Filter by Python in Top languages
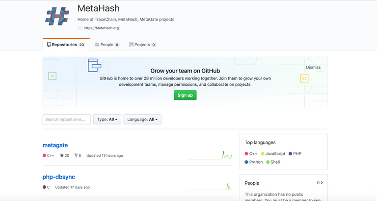Image resolution: width=377 pixels, height=201 pixels. 254,162
